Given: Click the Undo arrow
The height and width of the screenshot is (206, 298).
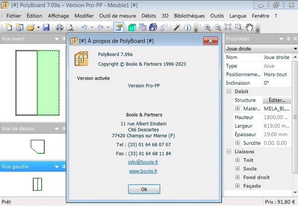Looking at the screenshot, I should tap(84, 27).
